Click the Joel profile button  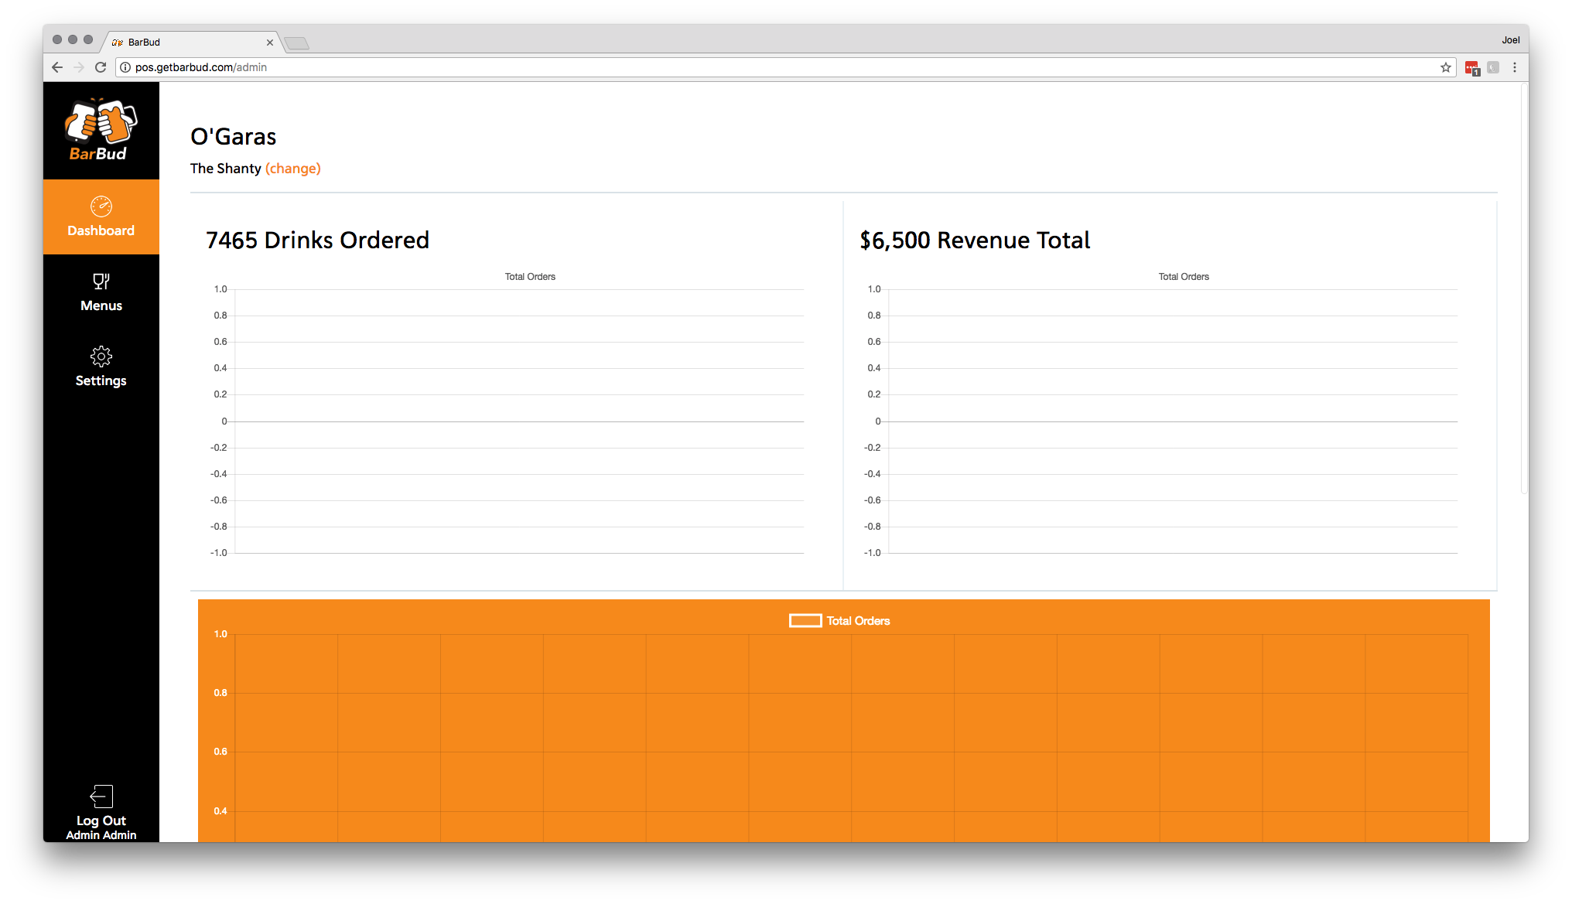1511,40
